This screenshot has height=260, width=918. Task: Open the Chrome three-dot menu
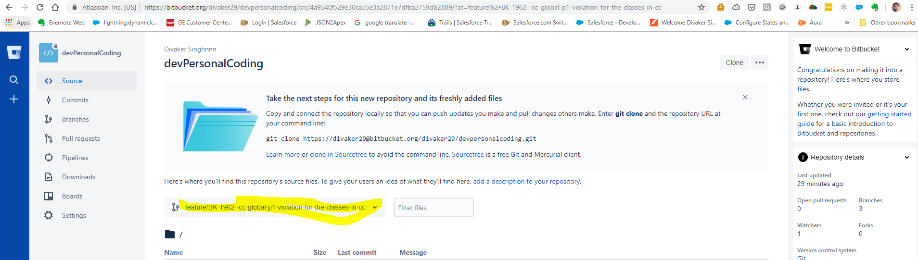click(912, 7)
